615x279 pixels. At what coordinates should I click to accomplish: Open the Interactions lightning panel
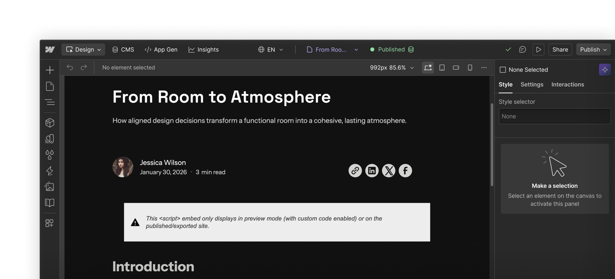[x=50, y=171]
